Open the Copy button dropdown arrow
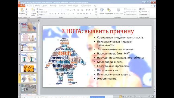Viewport: 174px width, 98px height. [x=28, y=12]
